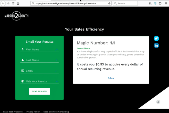169x113 pixels.
Task: Focus the First Name field
Action: [40, 50]
